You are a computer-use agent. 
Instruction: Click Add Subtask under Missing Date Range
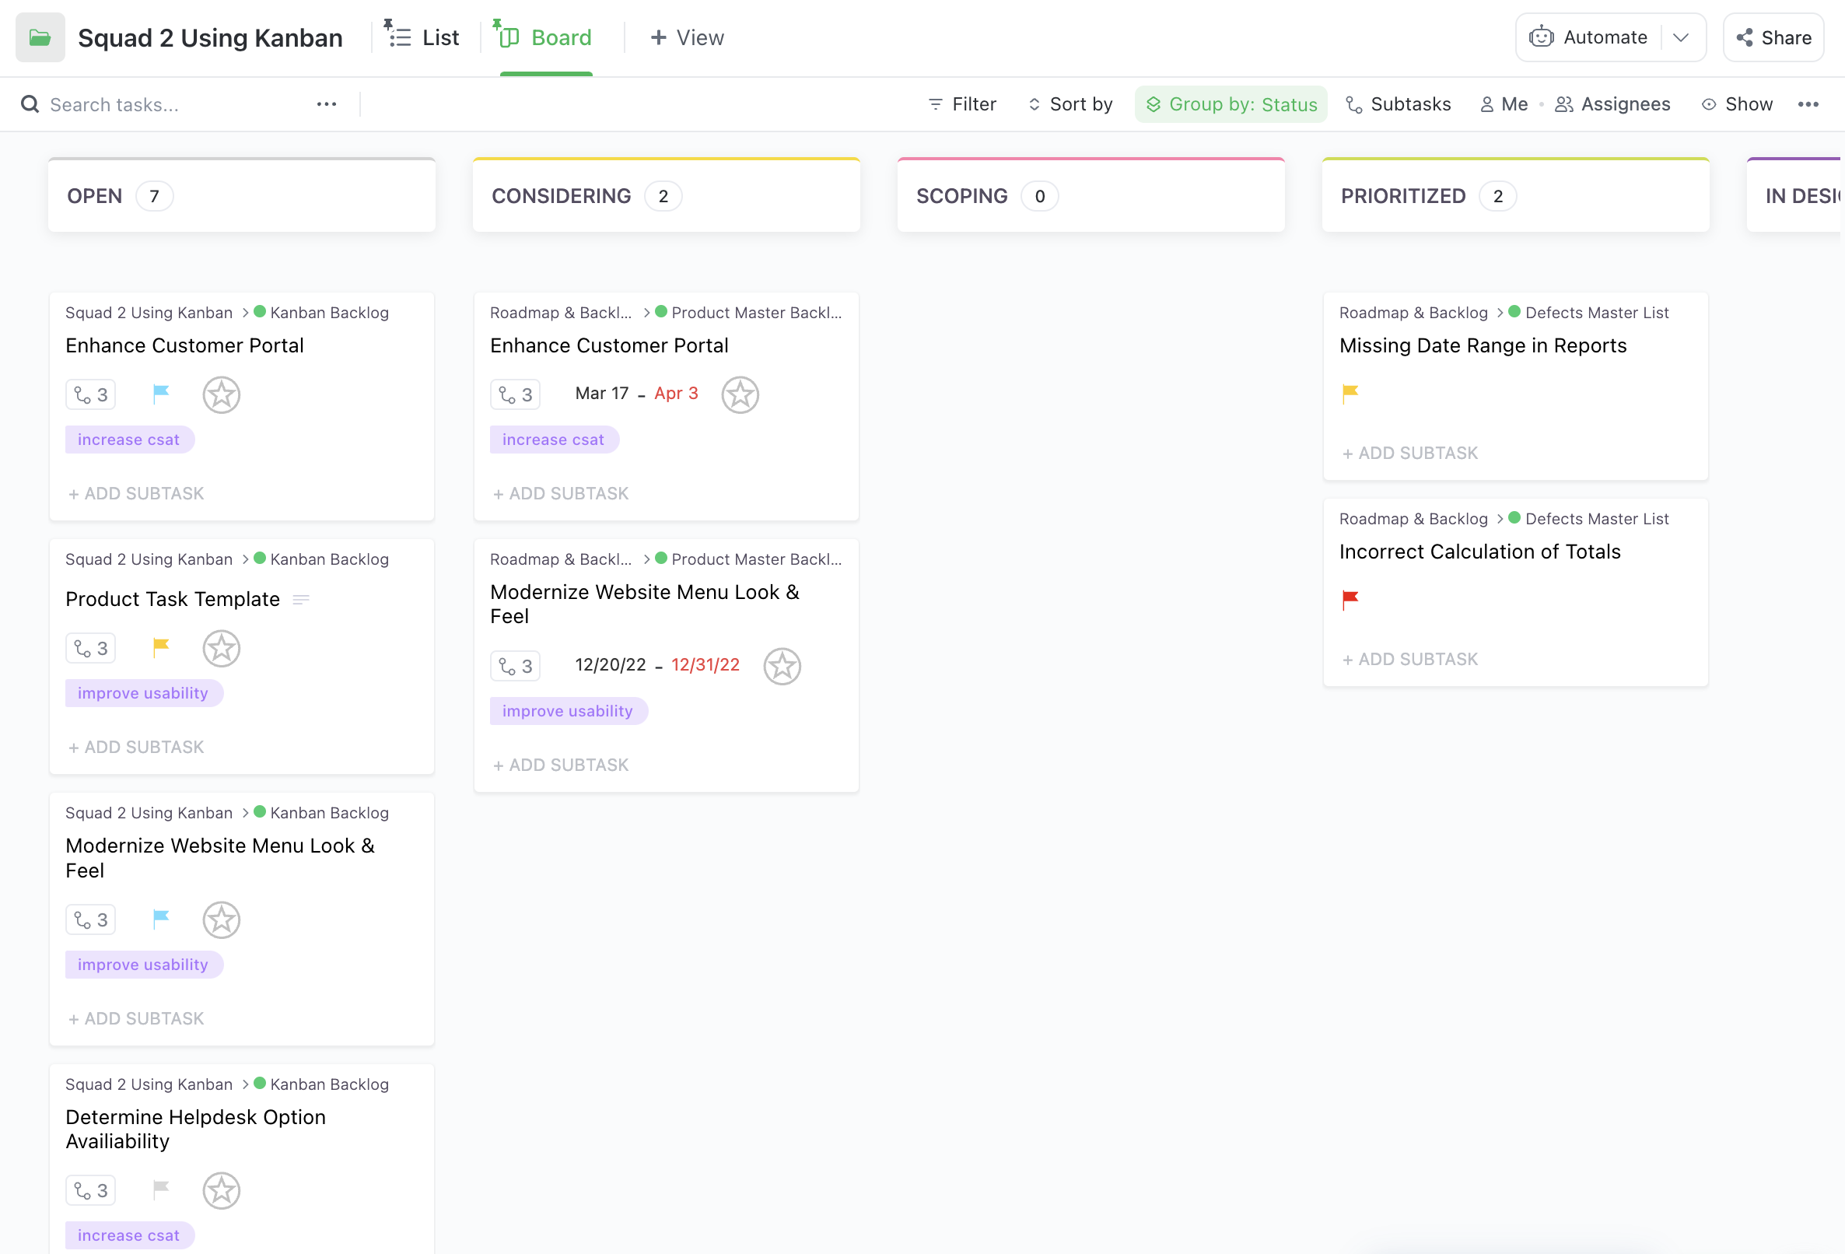pyautogui.click(x=1409, y=453)
